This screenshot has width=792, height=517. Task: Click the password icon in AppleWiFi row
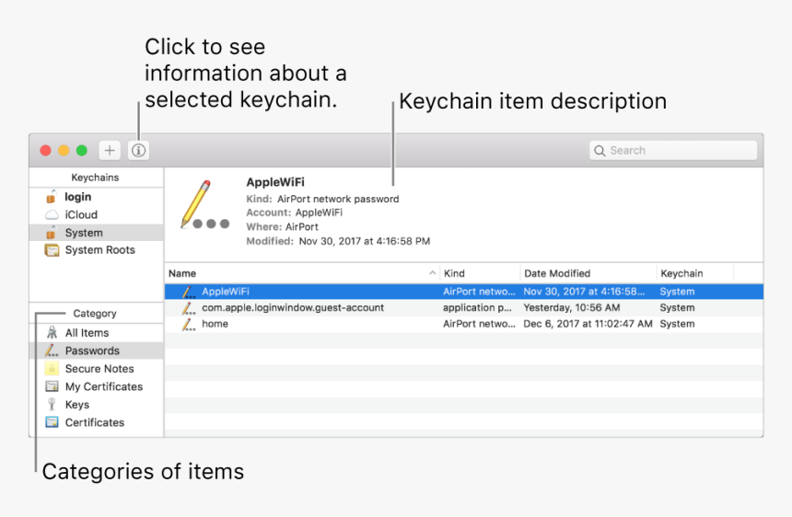[189, 292]
